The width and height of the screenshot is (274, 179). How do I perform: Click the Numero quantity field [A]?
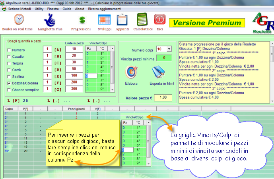coord(47,49)
